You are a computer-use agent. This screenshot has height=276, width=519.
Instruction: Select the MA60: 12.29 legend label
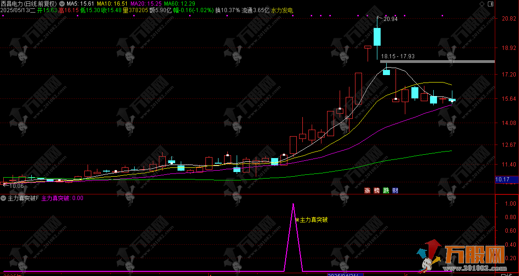click(180, 4)
